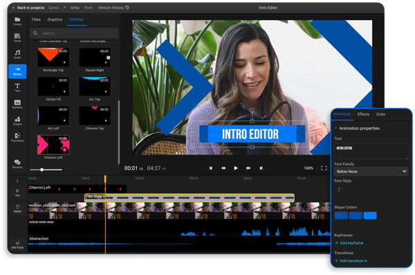Image resolution: width=415 pixels, height=275 pixels.
Task: Enter fullscreen preview mode
Action: 324,168
